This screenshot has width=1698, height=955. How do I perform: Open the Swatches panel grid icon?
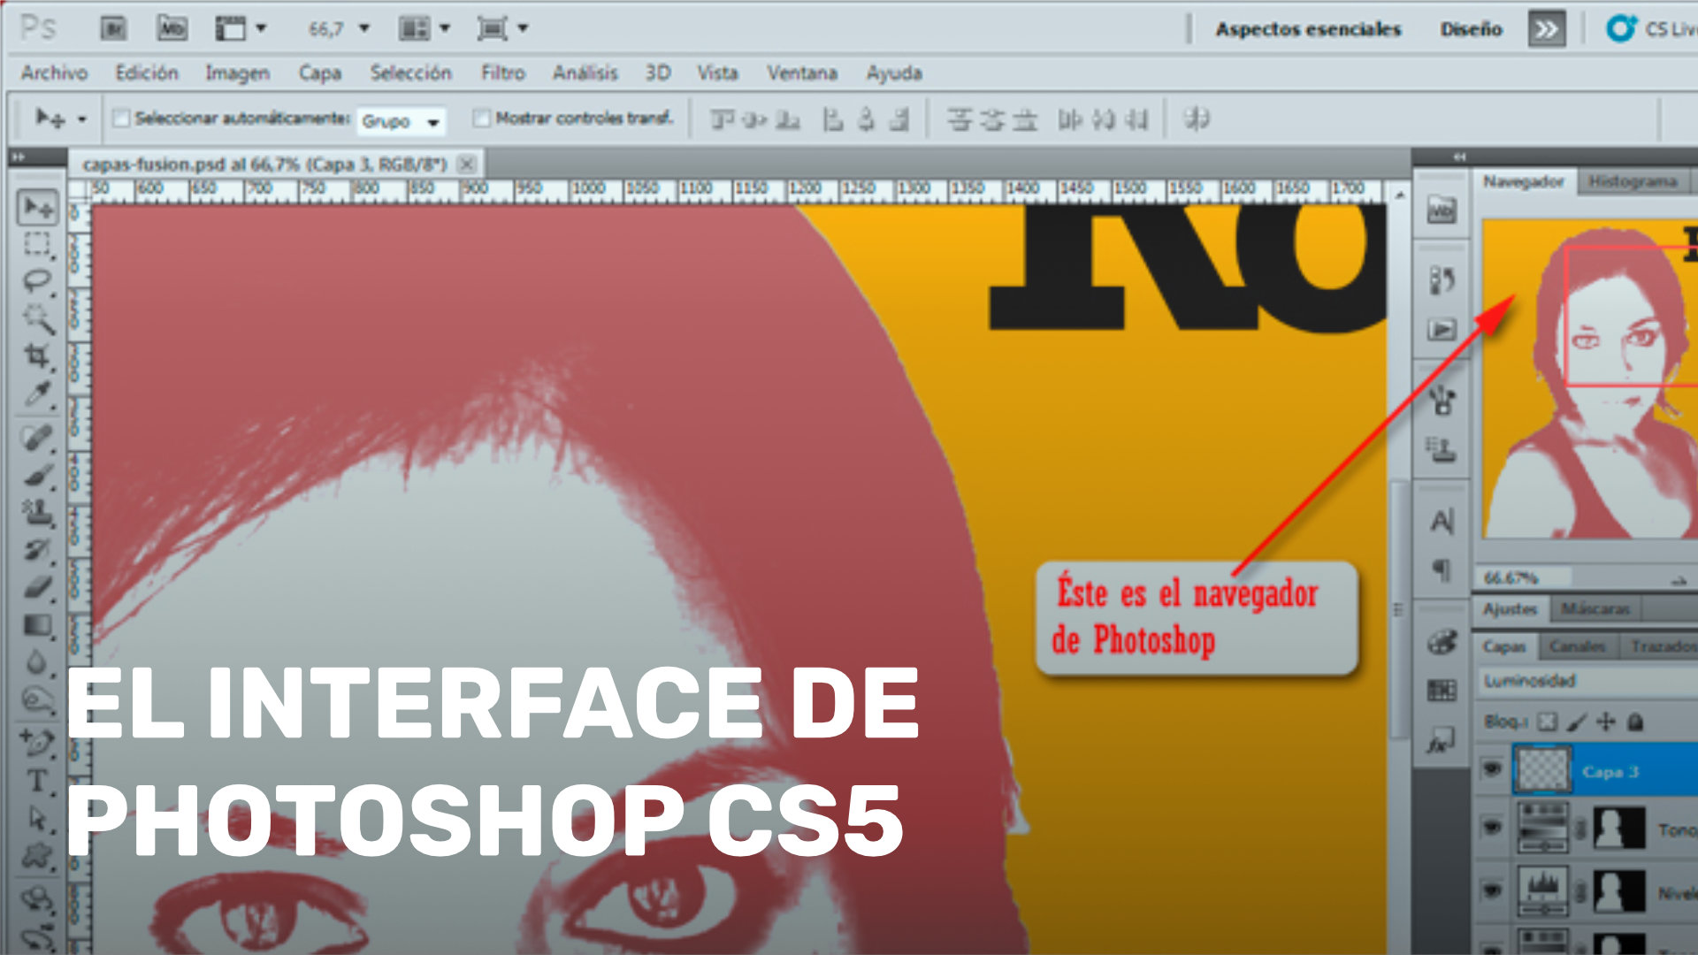(x=1442, y=691)
